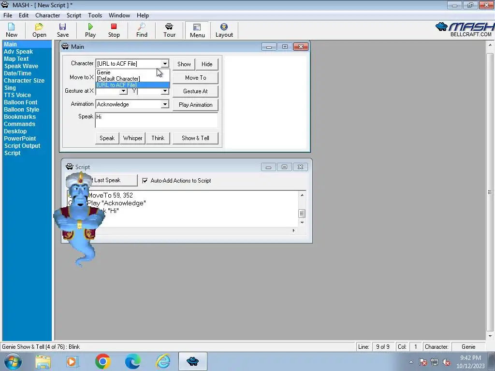Image resolution: width=495 pixels, height=371 pixels.
Task: Toggle the Menu panel toolbar button
Action: click(x=197, y=30)
